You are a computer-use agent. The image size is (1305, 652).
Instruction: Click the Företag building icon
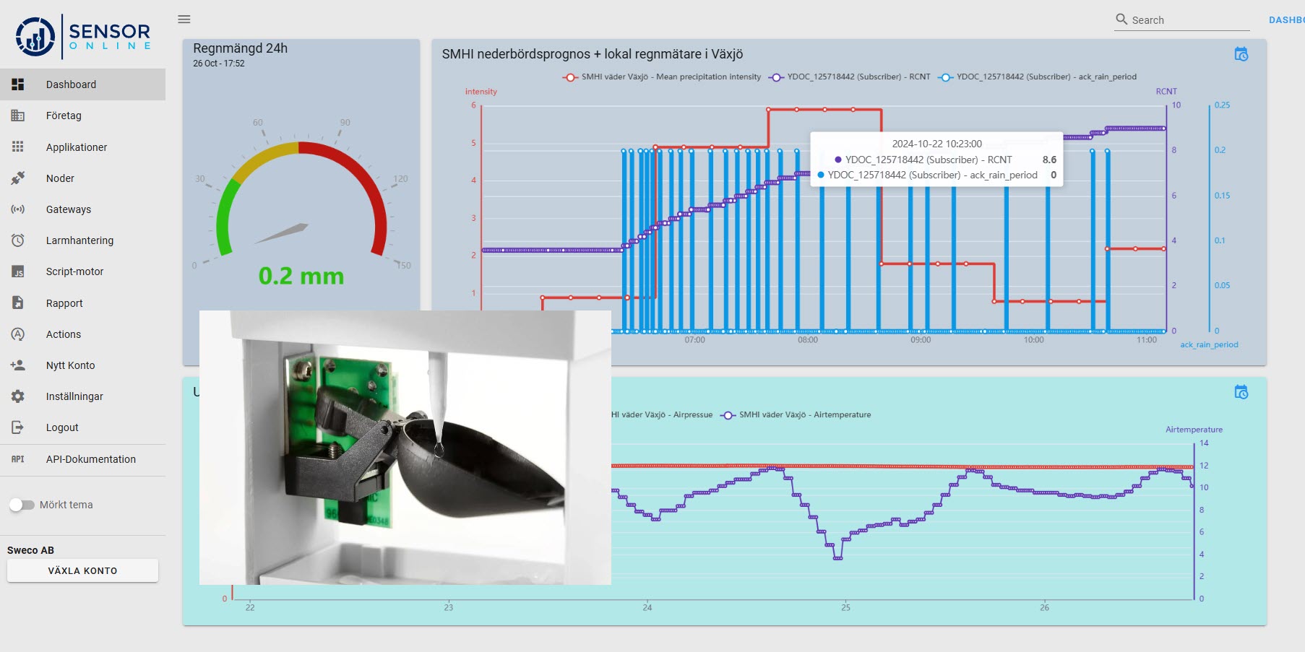(x=18, y=116)
